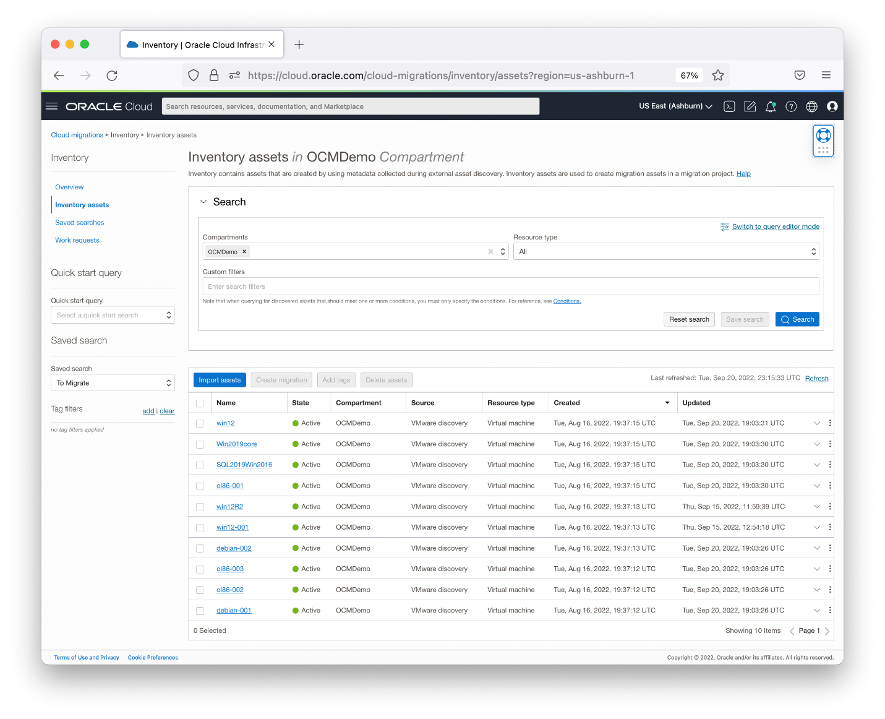Image resolution: width=885 pixels, height=719 pixels.
Task: Open actions menu for debian-001 row
Action: tap(830, 610)
